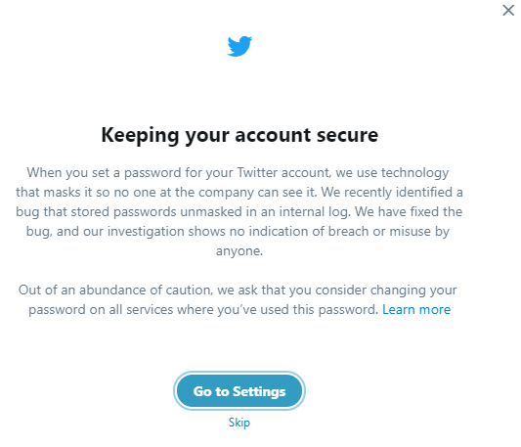Dismiss dialog using top-right X
Viewport: 521px width, 447px height.
point(508,11)
